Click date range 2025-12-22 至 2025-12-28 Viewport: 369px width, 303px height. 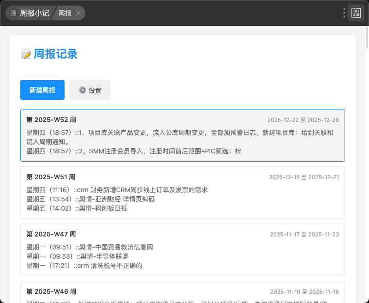tap(303, 120)
